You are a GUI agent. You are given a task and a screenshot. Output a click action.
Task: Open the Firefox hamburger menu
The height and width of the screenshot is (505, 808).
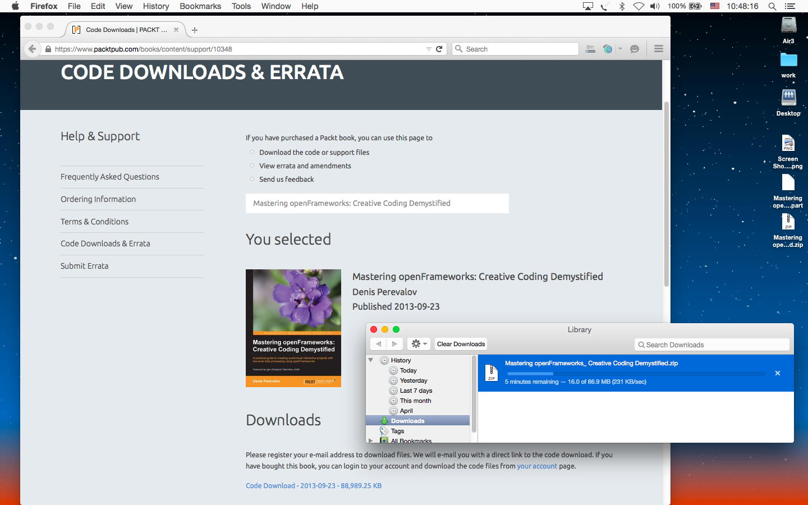coord(659,49)
